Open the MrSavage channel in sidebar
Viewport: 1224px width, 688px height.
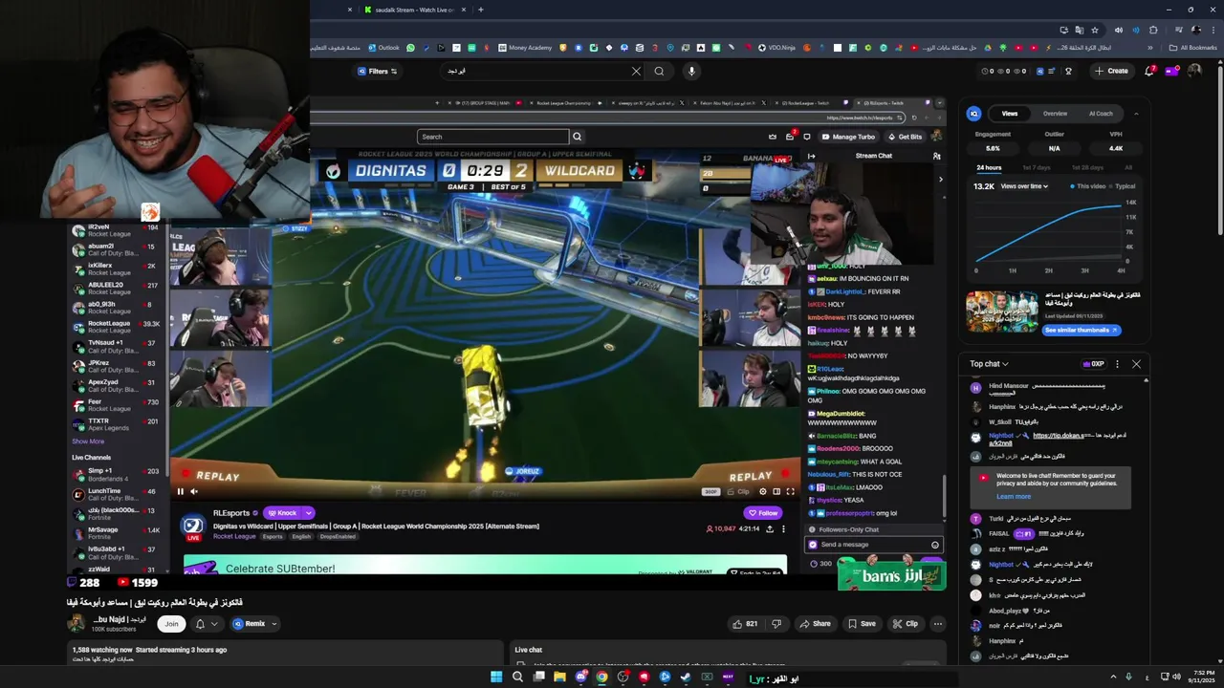click(116, 533)
